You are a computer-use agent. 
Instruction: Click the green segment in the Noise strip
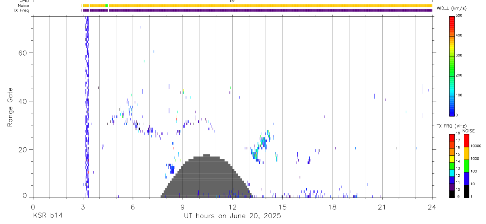[x=107, y=6]
